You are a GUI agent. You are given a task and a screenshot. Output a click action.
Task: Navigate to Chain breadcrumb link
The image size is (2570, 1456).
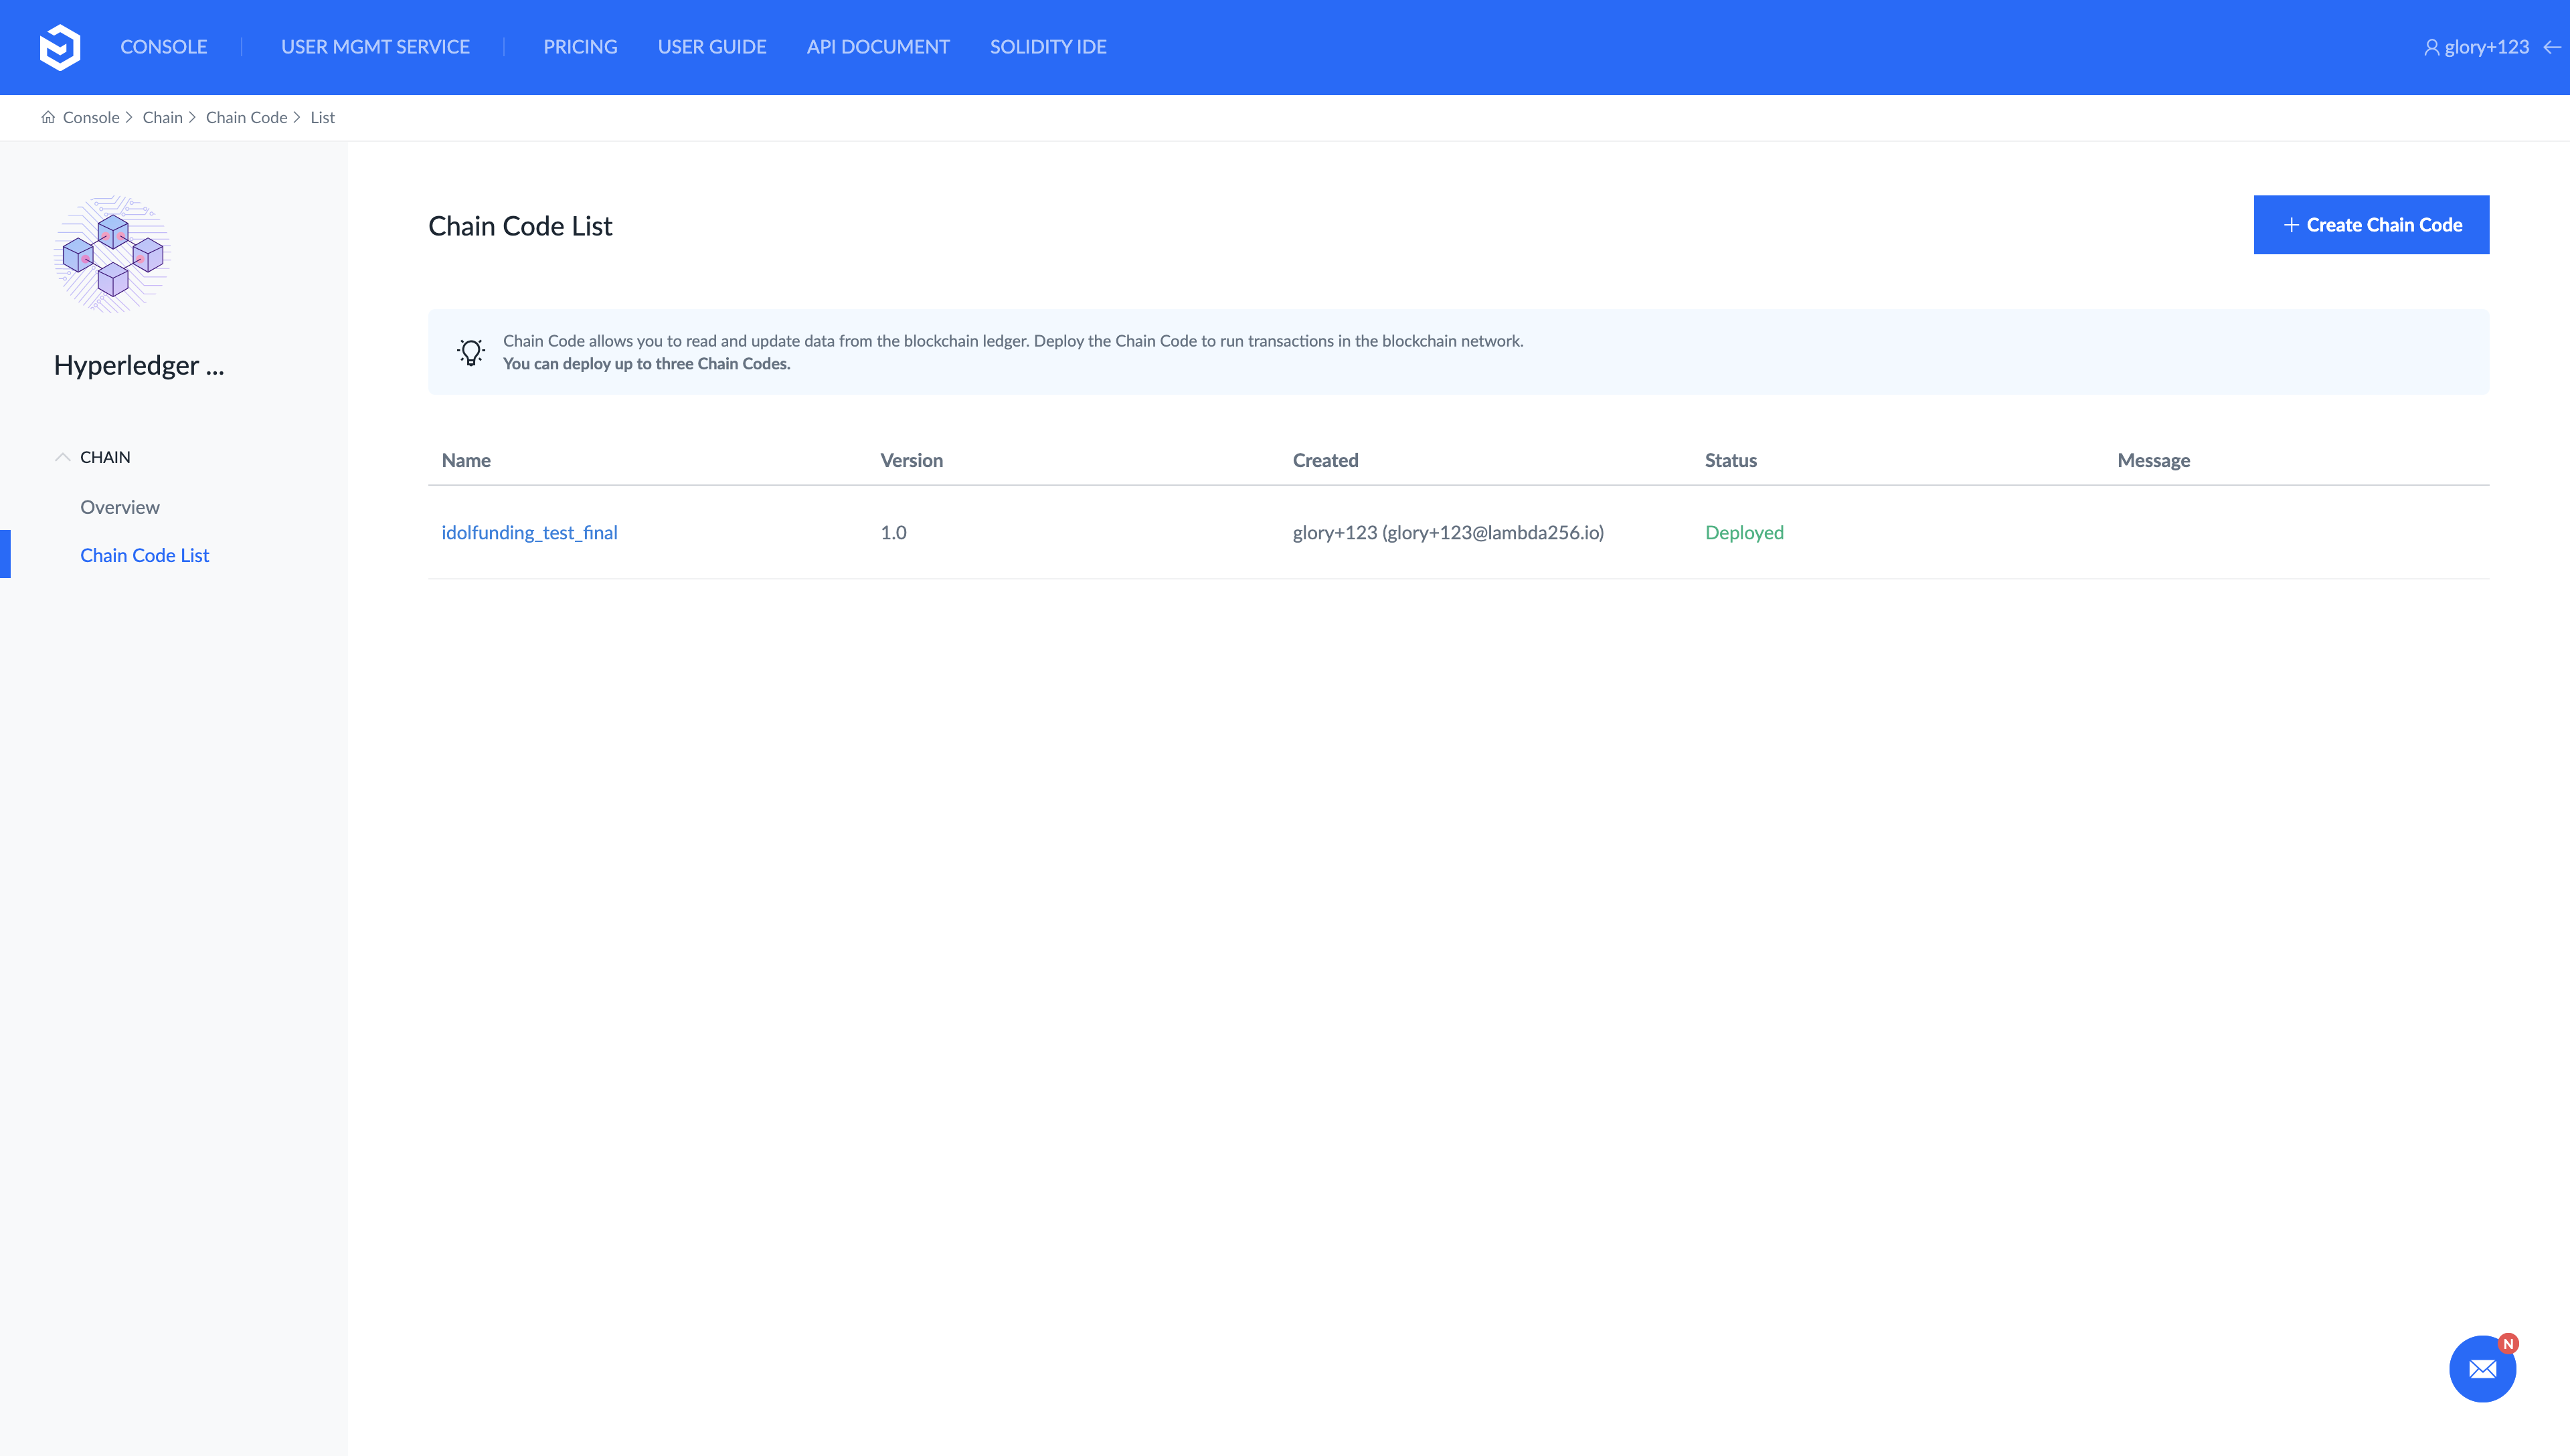pyautogui.click(x=162, y=117)
